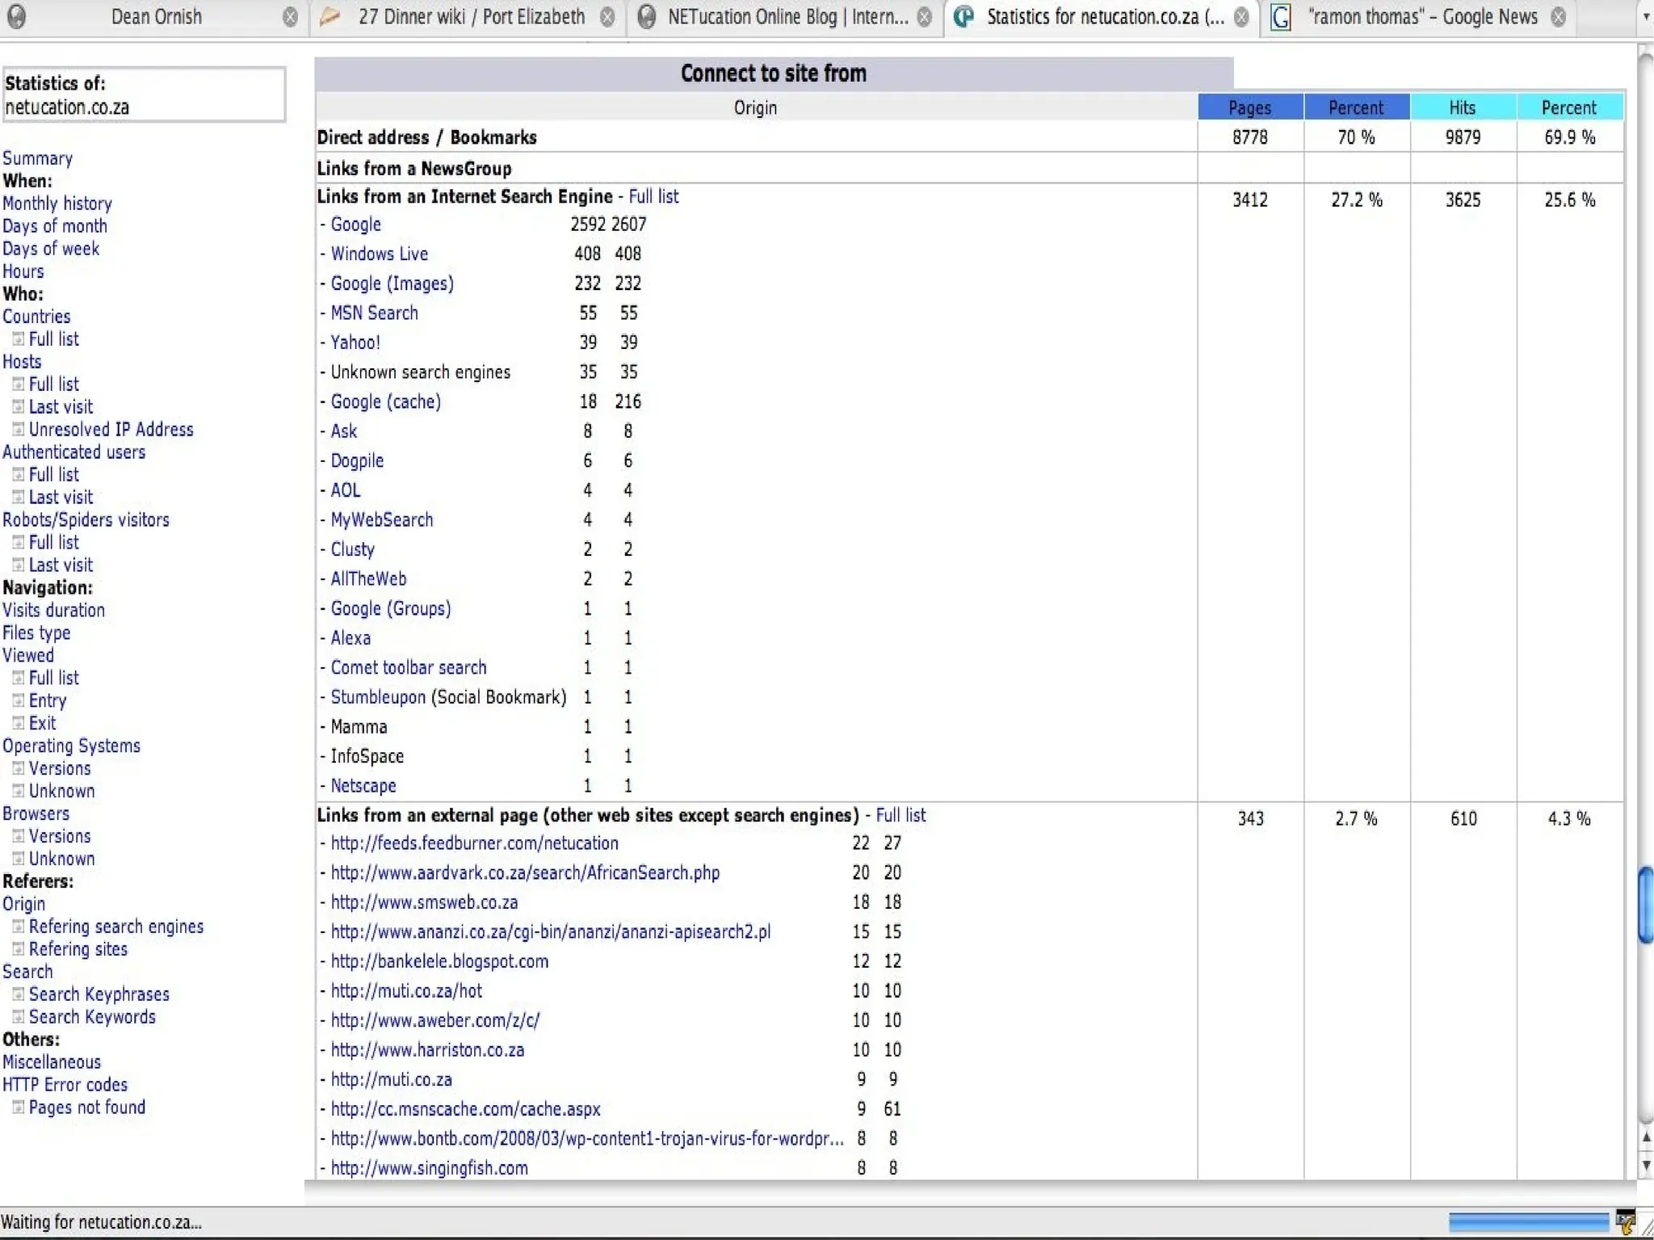Open the feeds.feedburner.com/netucation referrer link
This screenshot has width=1654, height=1240.
(474, 843)
